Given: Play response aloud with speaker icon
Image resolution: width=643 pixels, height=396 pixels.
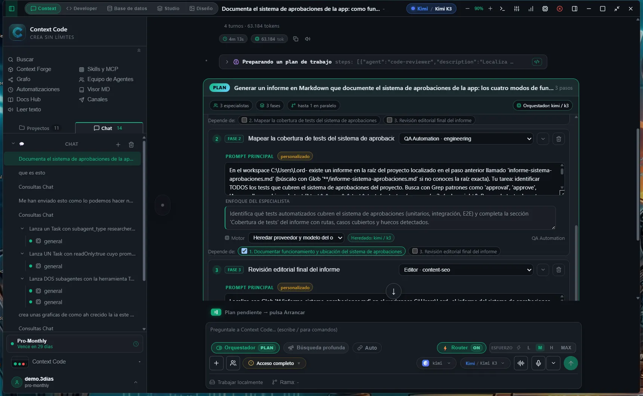Looking at the screenshot, I should pyautogui.click(x=308, y=39).
